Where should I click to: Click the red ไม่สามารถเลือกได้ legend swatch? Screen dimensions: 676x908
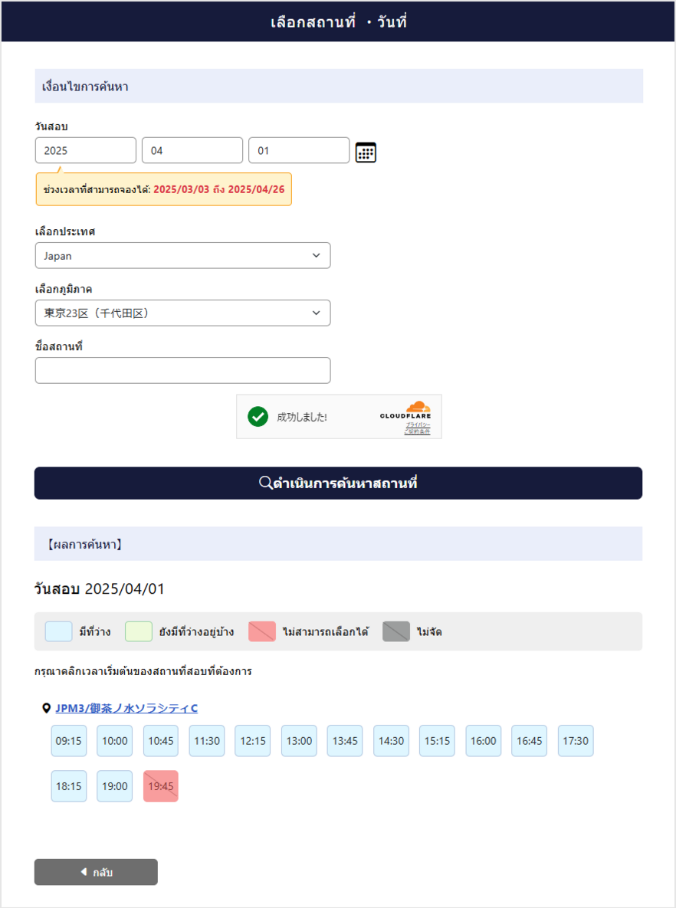click(262, 632)
